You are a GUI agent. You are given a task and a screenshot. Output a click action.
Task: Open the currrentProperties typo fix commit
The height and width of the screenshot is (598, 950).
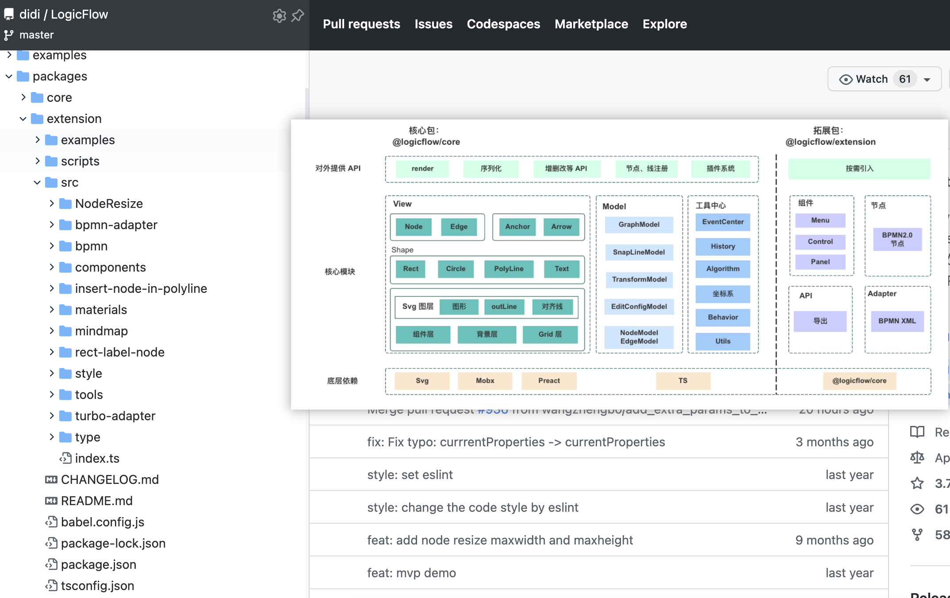coord(516,442)
